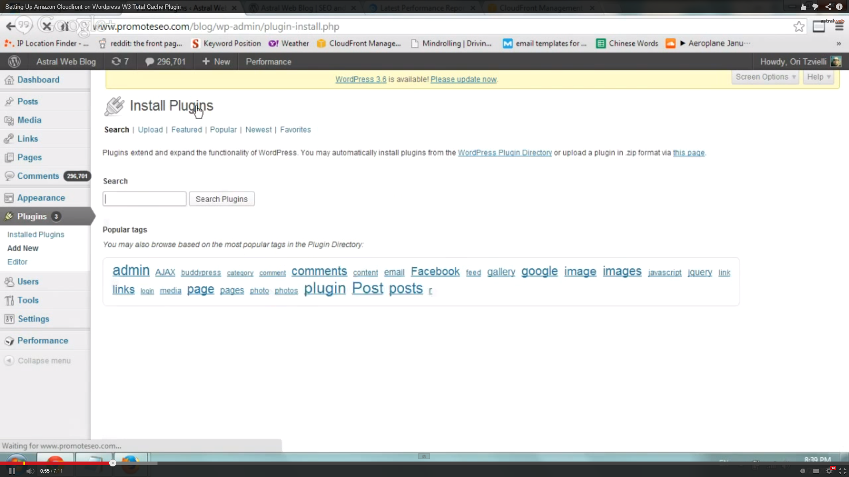Click the WordPress logo icon top left
The height and width of the screenshot is (477, 849).
13,61
